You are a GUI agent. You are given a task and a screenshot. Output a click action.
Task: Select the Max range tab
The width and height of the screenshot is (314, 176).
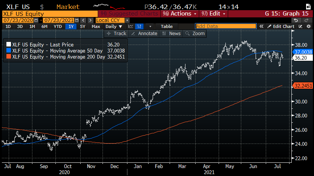tap(96, 26)
